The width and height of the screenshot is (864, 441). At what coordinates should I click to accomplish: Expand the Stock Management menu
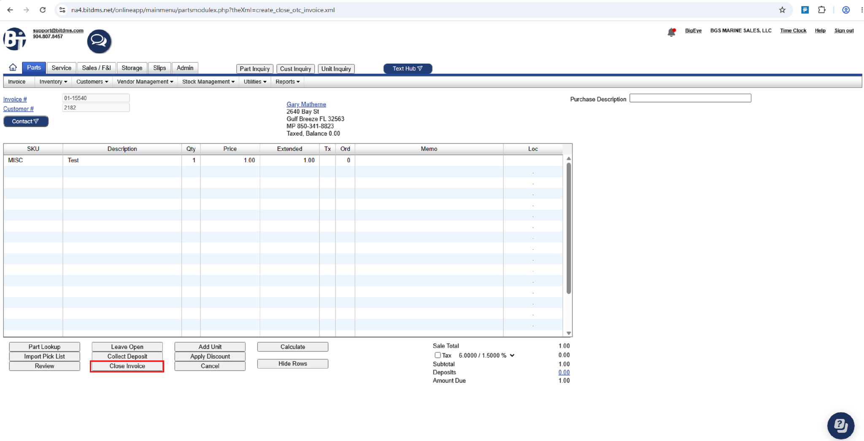click(x=208, y=81)
